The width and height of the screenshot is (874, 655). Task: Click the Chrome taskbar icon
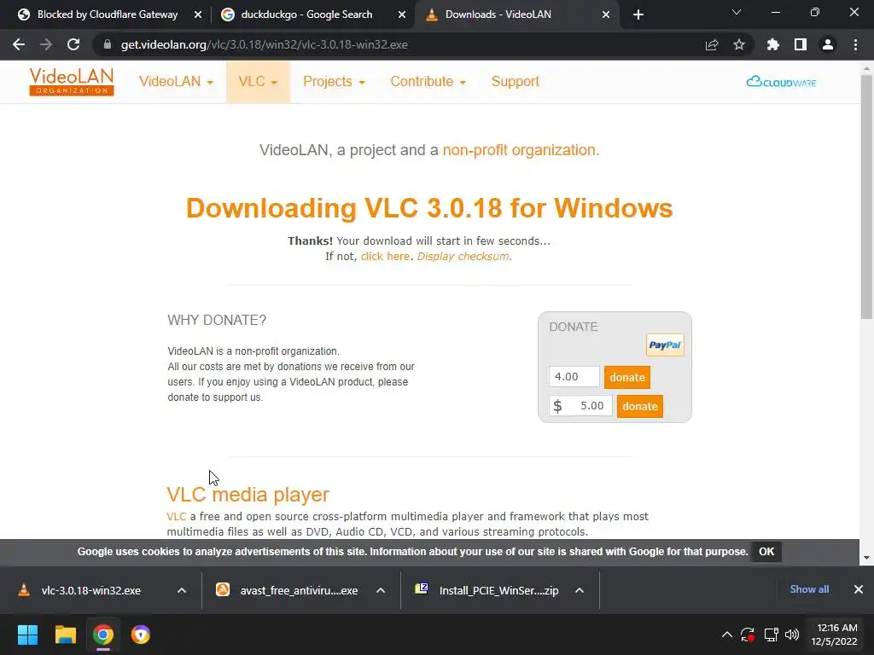[x=103, y=635]
